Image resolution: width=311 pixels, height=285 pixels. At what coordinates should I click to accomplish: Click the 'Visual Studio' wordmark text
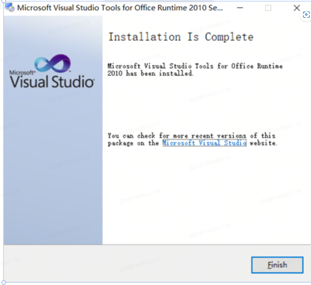[52, 82]
